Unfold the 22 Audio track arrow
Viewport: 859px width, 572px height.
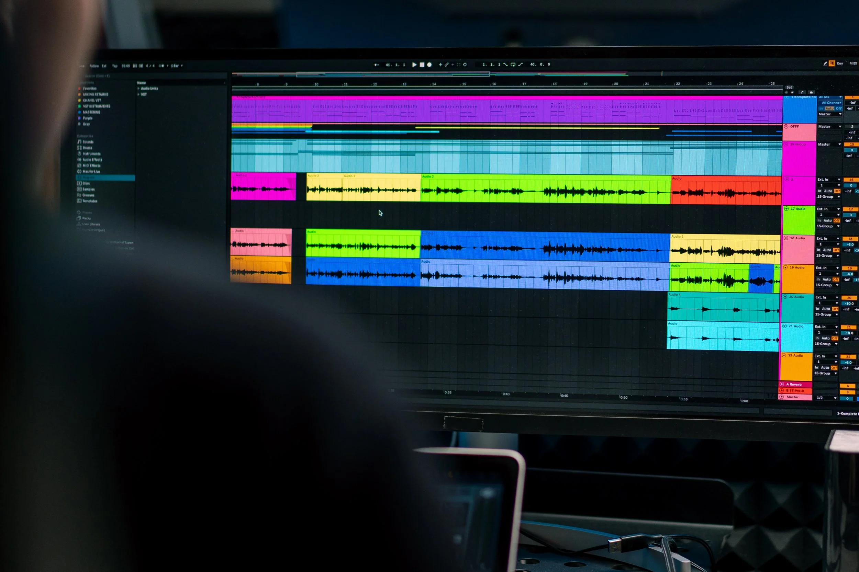[784, 355]
